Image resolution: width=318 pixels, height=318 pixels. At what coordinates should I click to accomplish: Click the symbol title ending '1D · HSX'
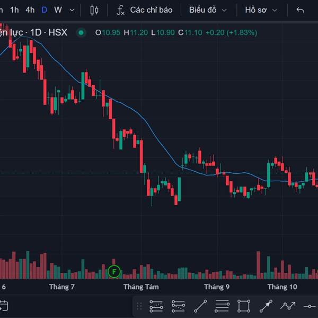pyautogui.click(x=33, y=32)
